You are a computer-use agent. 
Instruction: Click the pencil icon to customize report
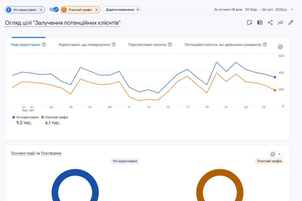click(x=291, y=23)
